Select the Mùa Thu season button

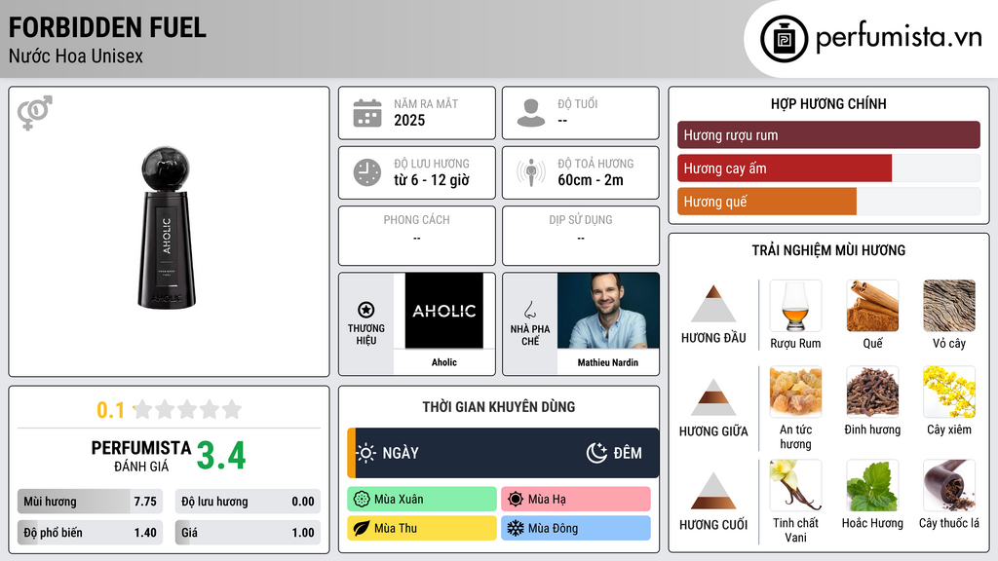[422, 528]
